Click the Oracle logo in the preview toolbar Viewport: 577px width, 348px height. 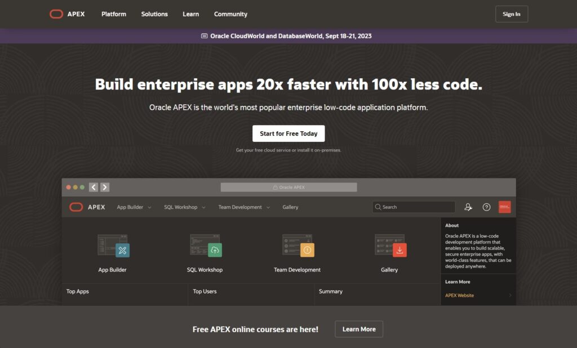coord(76,207)
